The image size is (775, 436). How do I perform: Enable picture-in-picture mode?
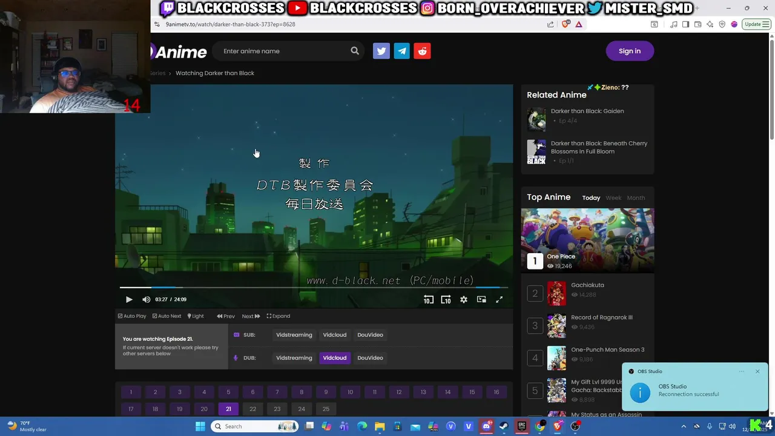481,299
